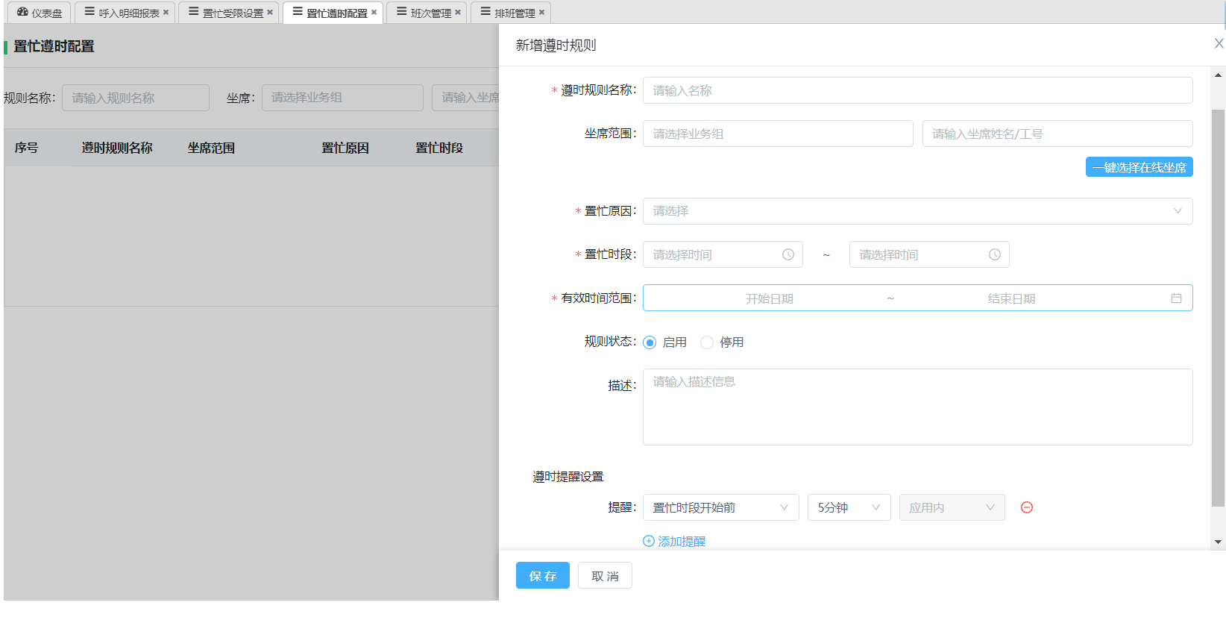Viewport: 1226px width, 620px height.
Task: Click the 开始日期 date field
Action: click(x=770, y=298)
